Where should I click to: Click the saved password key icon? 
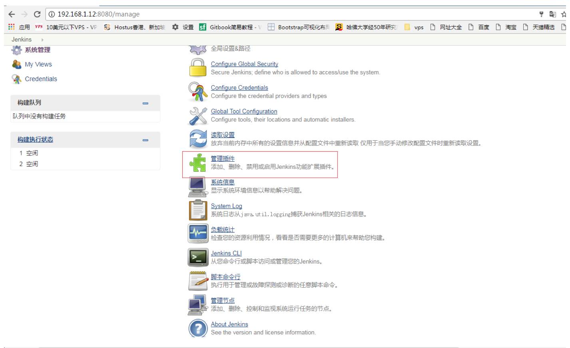pos(541,14)
